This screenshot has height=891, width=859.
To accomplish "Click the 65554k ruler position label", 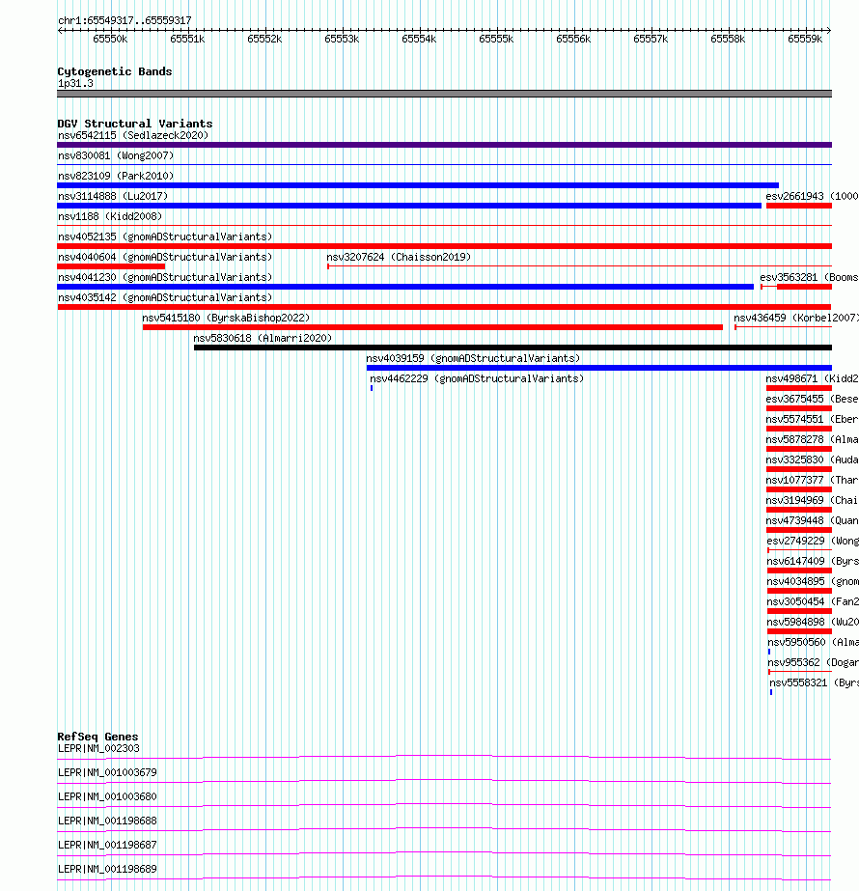I will pyautogui.click(x=419, y=39).
